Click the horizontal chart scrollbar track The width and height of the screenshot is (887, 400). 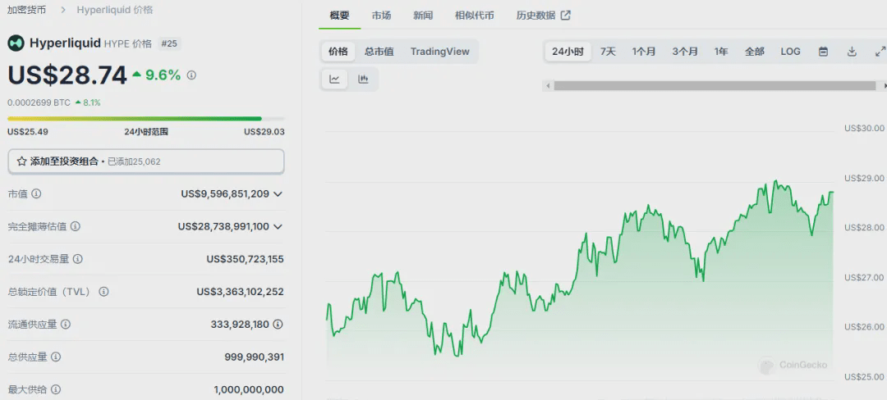[x=715, y=86]
